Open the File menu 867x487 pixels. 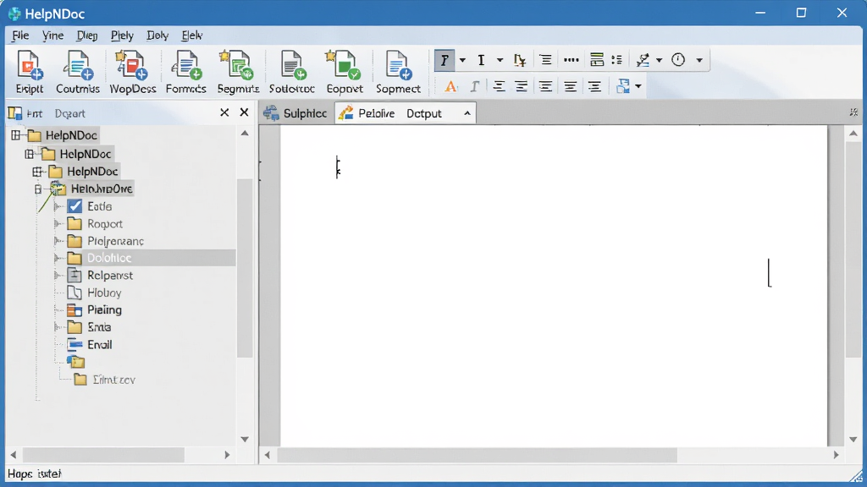click(x=20, y=36)
